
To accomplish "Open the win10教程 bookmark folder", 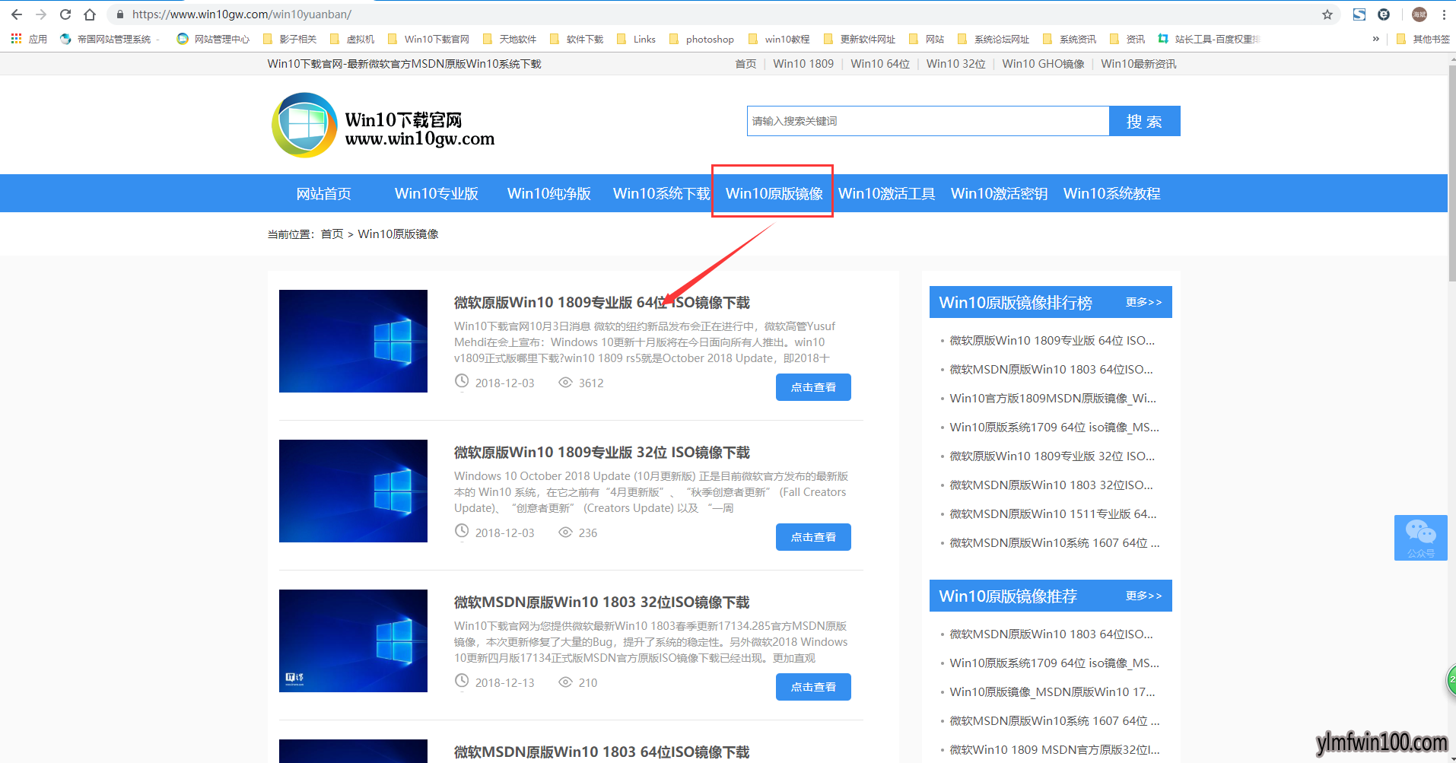I will (779, 39).
